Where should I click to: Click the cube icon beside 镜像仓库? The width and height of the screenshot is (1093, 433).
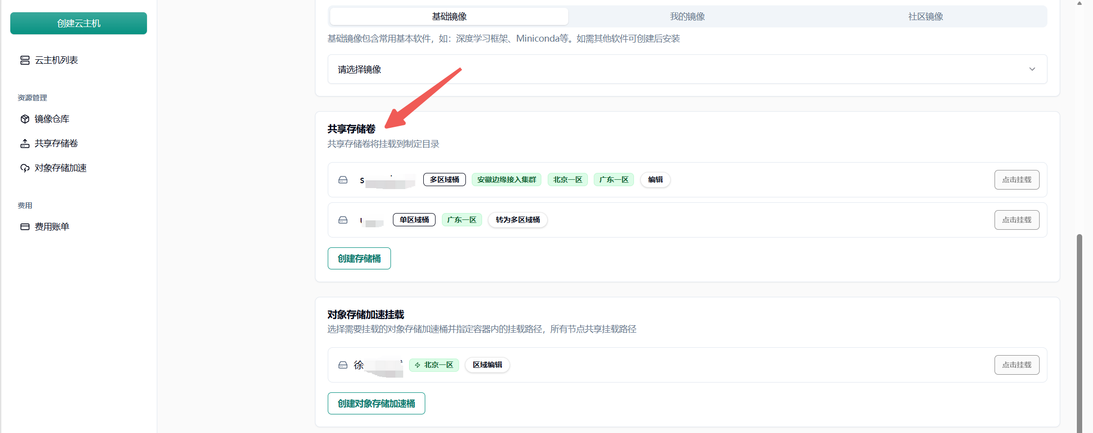(25, 119)
